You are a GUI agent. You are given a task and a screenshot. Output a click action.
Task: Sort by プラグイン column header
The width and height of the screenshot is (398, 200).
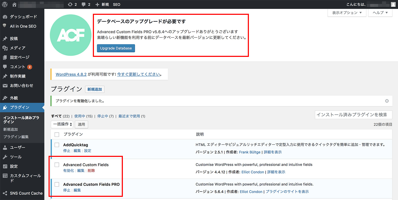[73, 134]
